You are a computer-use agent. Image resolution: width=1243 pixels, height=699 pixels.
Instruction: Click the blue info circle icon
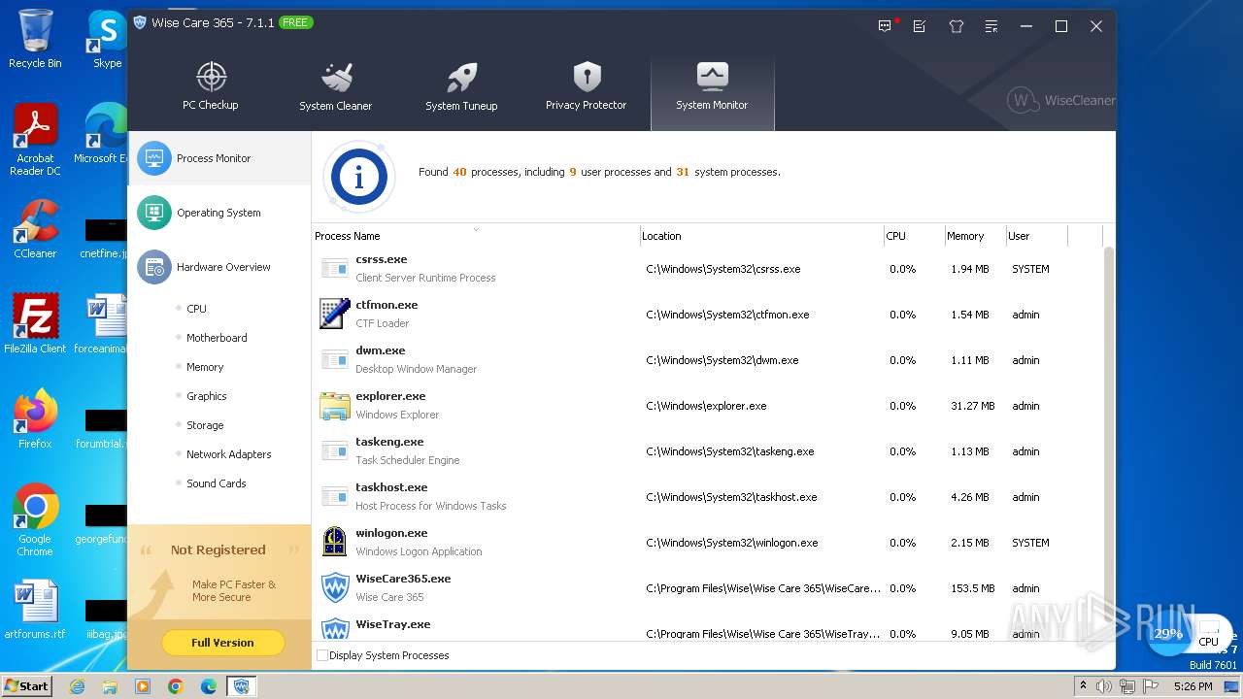[x=359, y=177]
